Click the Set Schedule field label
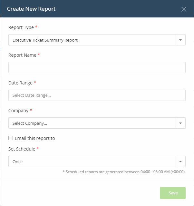 pyautogui.click(x=22, y=149)
